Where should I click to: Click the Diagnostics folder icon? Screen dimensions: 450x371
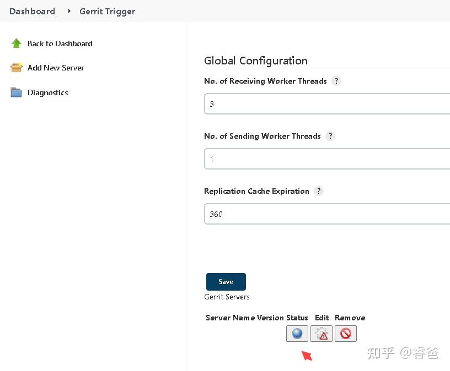(16, 92)
